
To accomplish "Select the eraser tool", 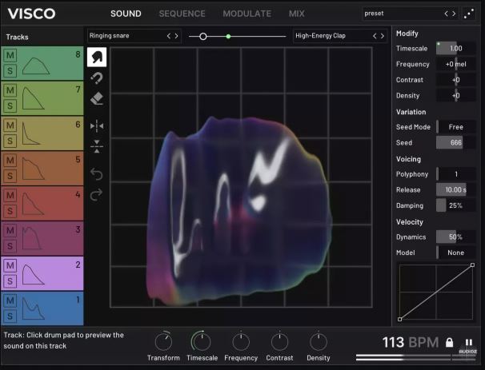I will [97, 99].
